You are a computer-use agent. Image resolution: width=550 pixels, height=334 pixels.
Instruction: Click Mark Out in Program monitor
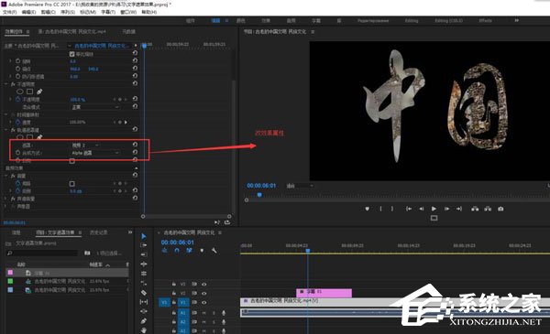[392, 209]
